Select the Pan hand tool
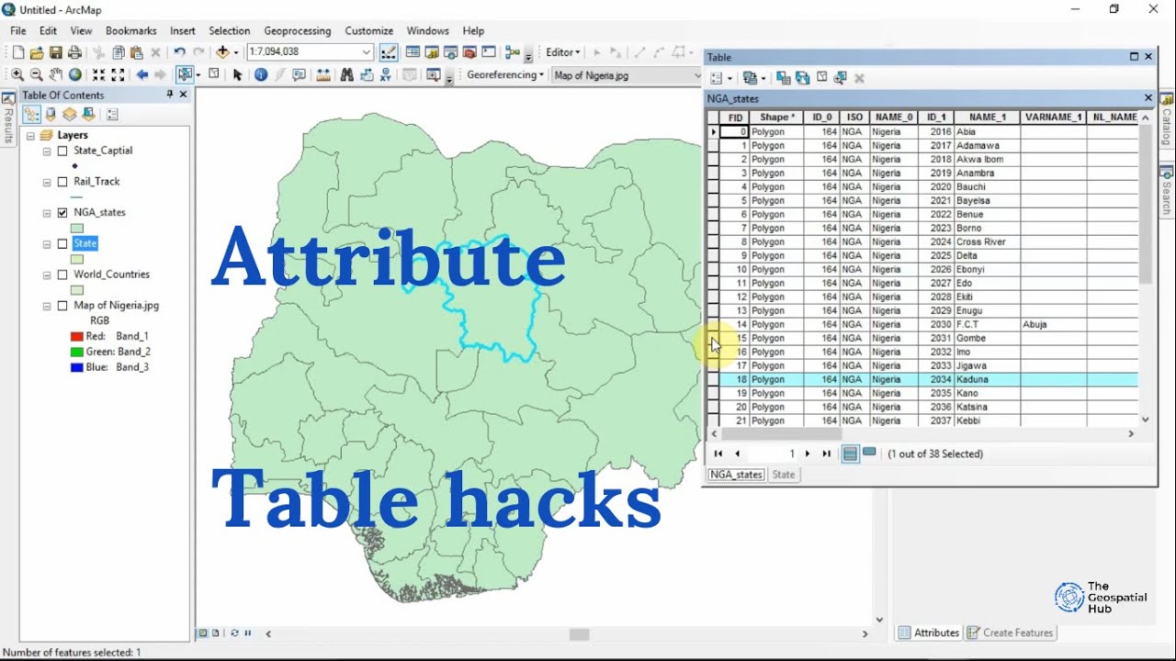This screenshot has height=661, width=1176. pos(56,75)
